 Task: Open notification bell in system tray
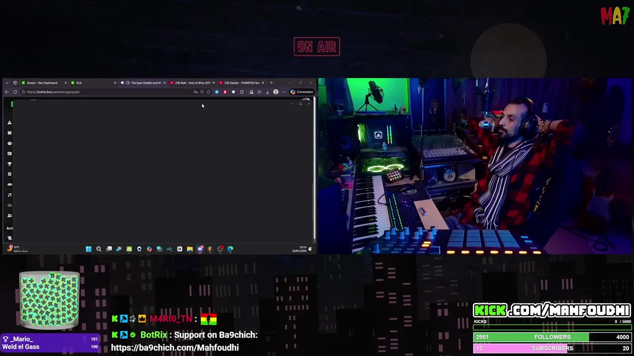(x=310, y=249)
